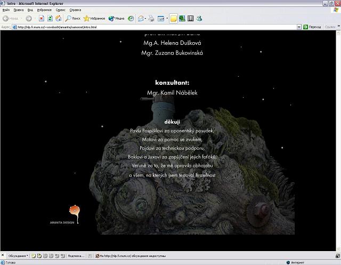Click the sixth grey discussions bar icon
This screenshot has width=341, height=265.
pos(63,256)
